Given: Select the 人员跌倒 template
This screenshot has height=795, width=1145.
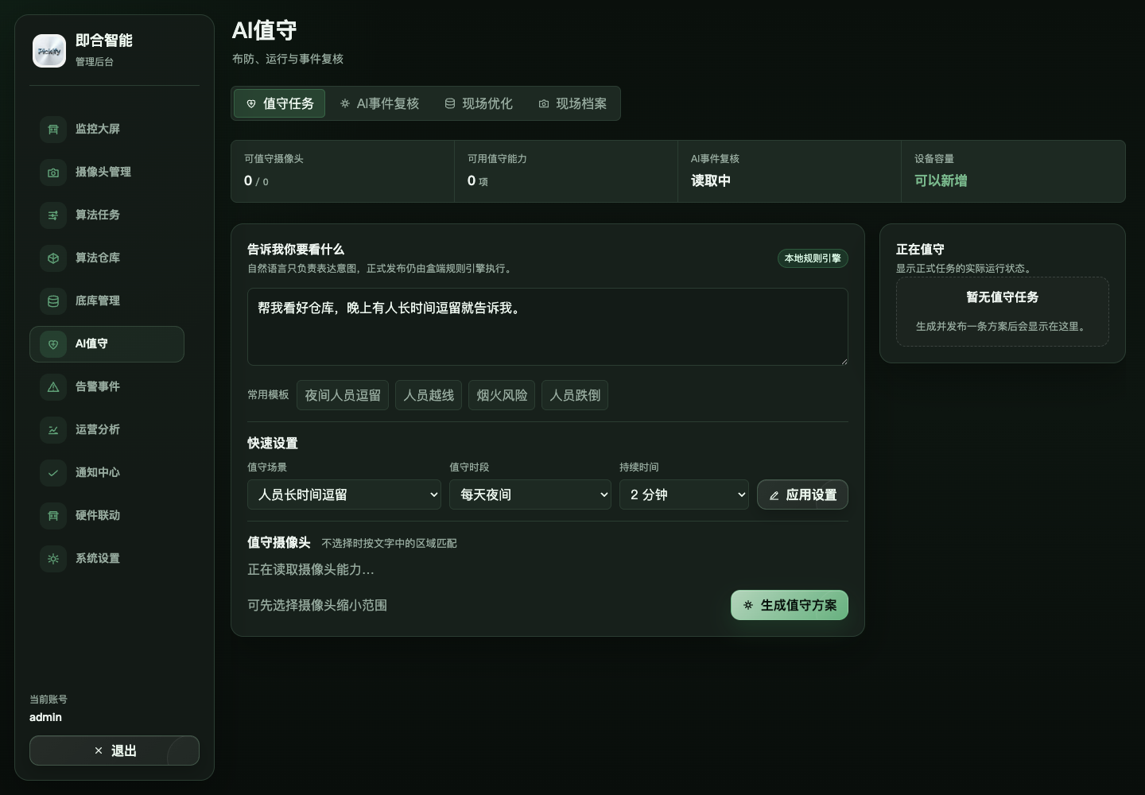Looking at the screenshot, I should pyautogui.click(x=575, y=395).
